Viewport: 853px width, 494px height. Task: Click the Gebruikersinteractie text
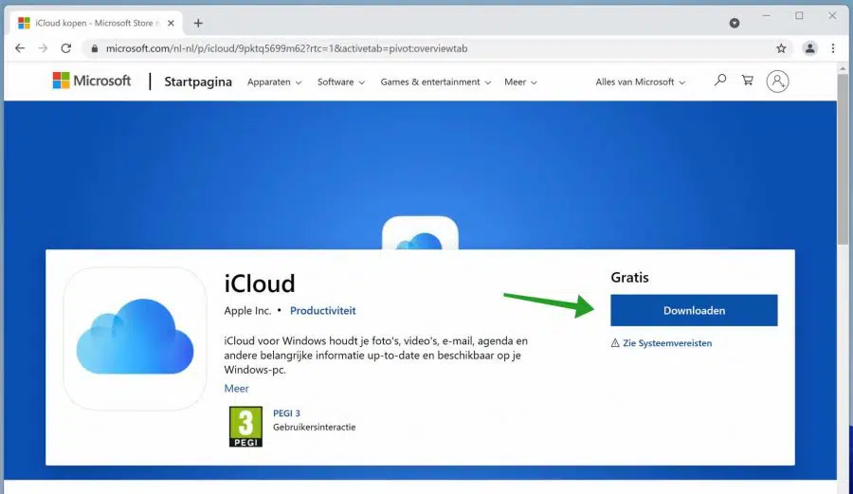tap(315, 427)
